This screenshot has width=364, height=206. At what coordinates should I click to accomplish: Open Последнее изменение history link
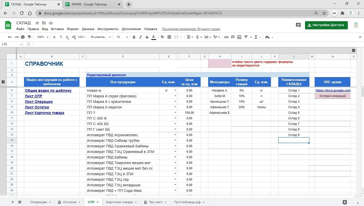(x=191, y=29)
